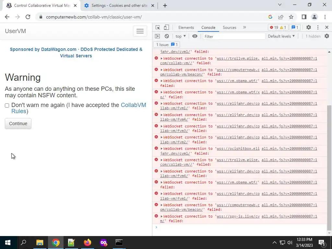Viewport: 332px width, 249px height.
Task: Expand first trollvm.giize.com error entry
Action: pos(161,58)
